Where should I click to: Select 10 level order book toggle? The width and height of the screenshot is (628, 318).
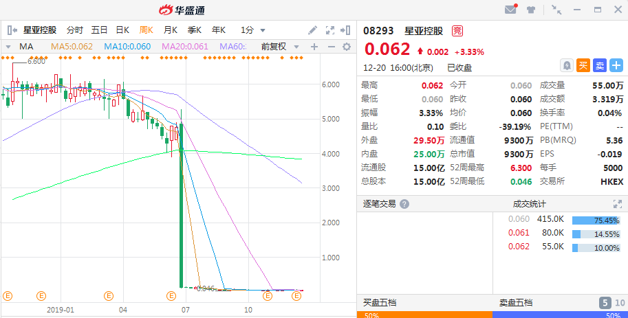(620, 303)
